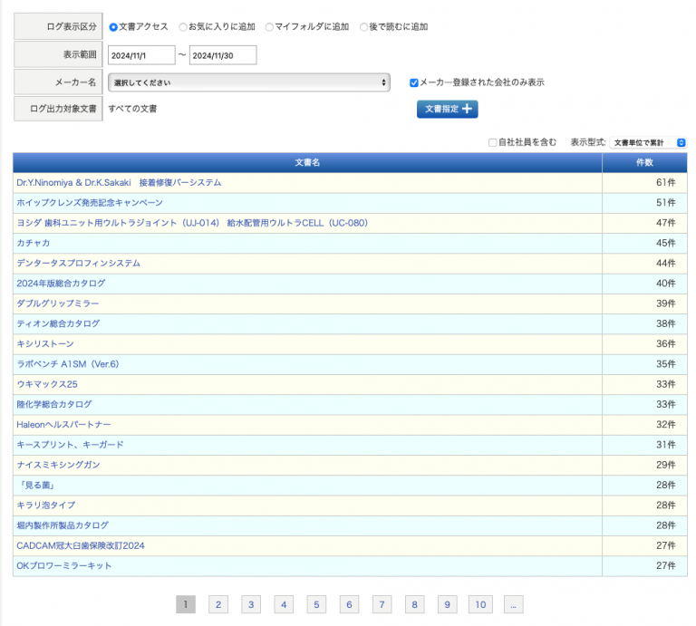Viewport: 696px width, 626px height.
Task: Open the ウキマックス25 document
Action: point(47,384)
